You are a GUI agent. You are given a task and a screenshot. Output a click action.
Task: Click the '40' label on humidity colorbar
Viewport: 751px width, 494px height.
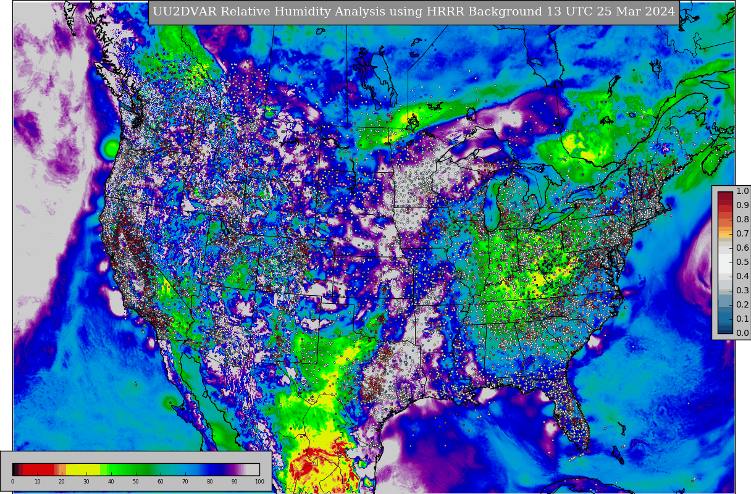[111, 481]
